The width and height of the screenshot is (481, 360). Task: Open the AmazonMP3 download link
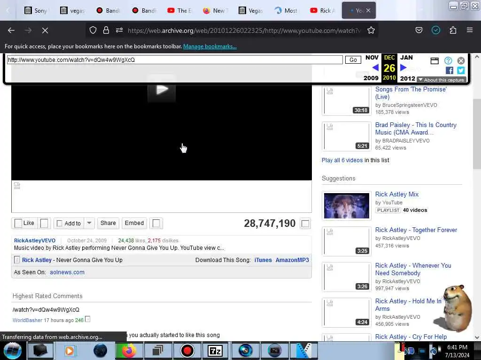tap(292, 260)
